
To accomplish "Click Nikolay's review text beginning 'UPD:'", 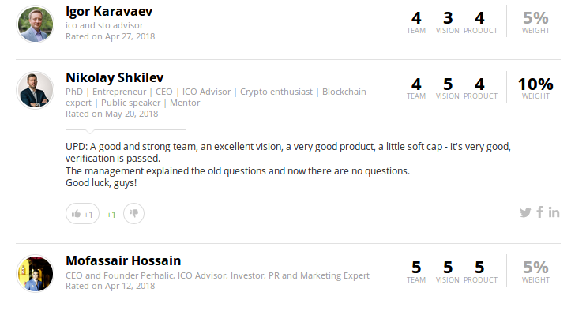I will (x=288, y=165).
